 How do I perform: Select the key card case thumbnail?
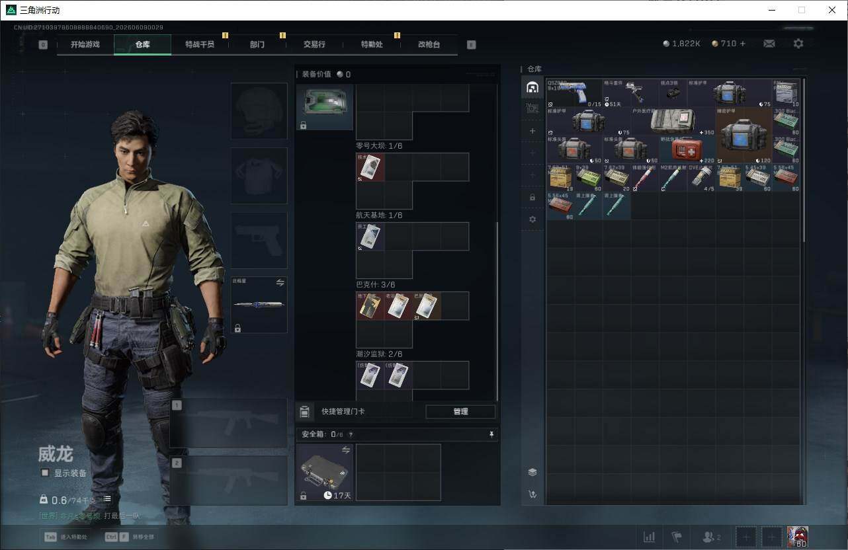click(x=324, y=108)
